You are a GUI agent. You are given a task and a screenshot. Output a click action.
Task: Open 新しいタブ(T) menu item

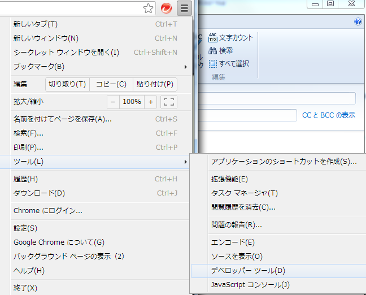101,24
